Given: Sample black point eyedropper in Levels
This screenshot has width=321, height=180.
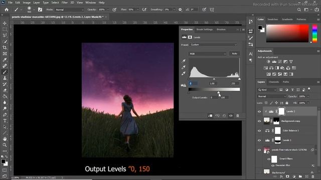Looking at the screenshot, I should point(184,61).
